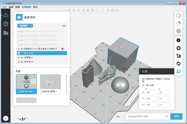Uncheck the 2倍半球.stl checkbox
Image resolution: width=187 pixels, height=124 pixels.
(x=19, y=62)
